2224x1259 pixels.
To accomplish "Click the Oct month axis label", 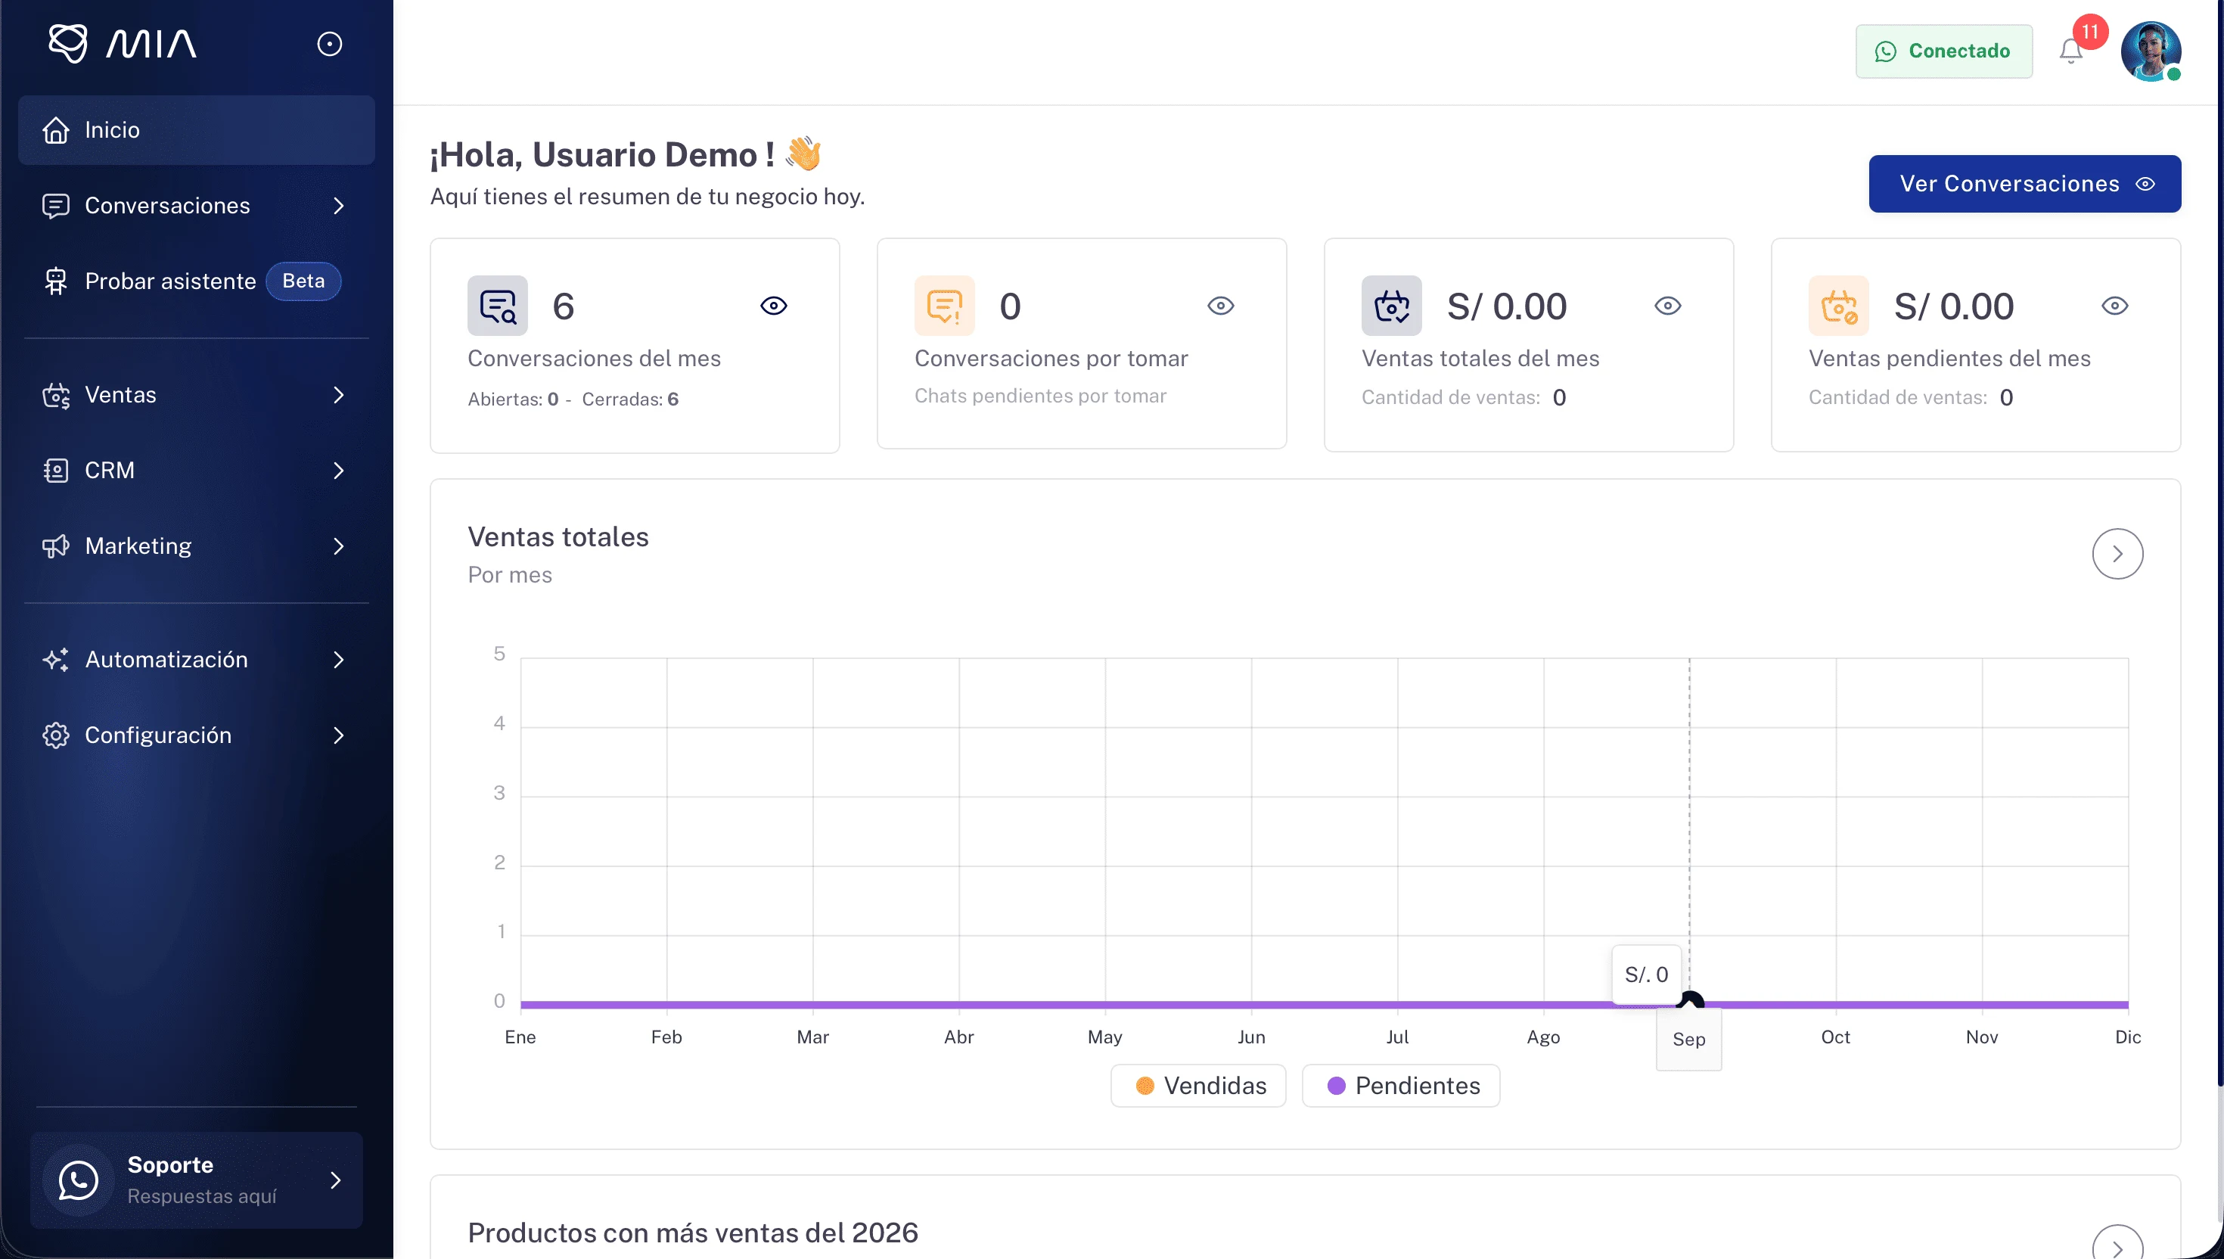I will pyautogui.click(x=1836, y=1037).
